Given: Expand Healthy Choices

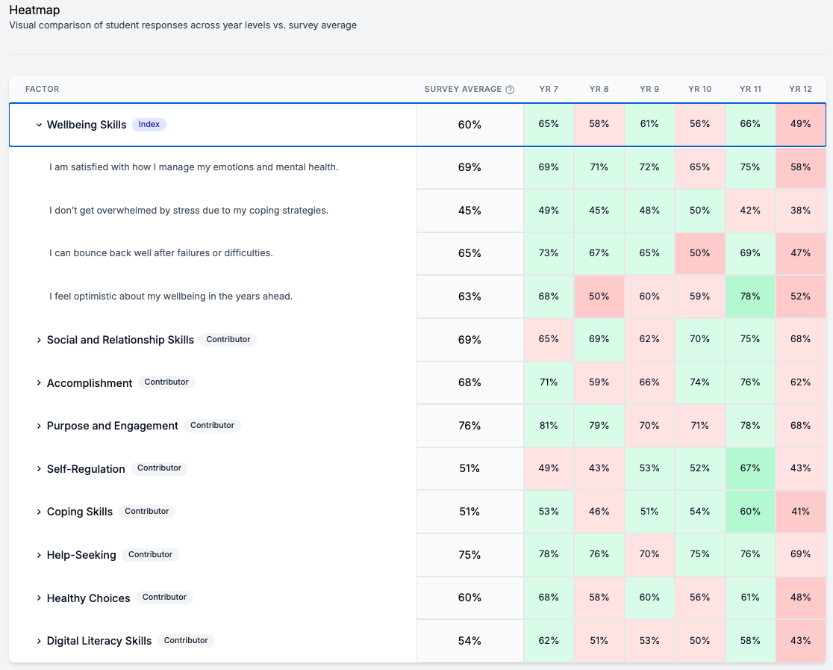Looking at the screenshot, I should pyautogui.click(x=39, y=598).
